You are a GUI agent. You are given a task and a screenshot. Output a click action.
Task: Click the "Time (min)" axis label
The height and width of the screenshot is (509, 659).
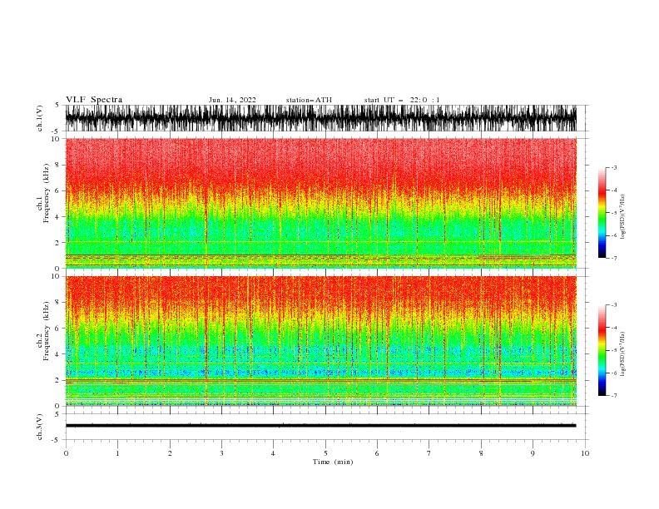333,462
